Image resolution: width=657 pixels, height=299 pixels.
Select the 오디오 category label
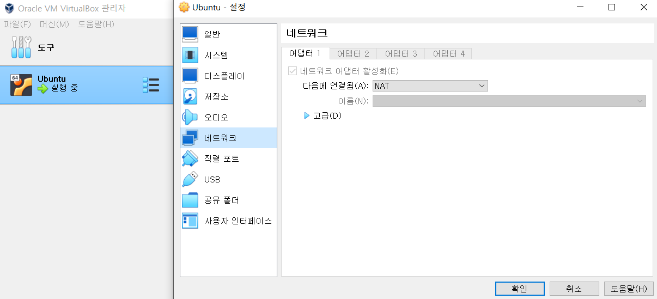(x=216, y=117)
